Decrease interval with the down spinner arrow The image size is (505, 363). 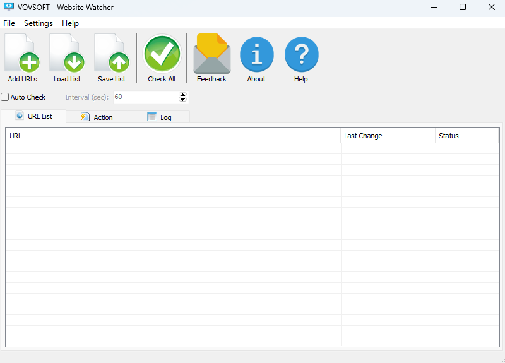tap(182, 99)
